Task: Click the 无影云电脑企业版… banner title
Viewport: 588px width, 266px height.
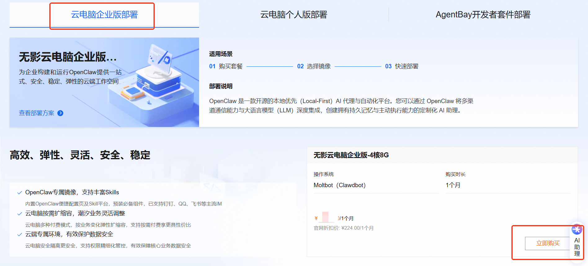Action: [68, 57]
